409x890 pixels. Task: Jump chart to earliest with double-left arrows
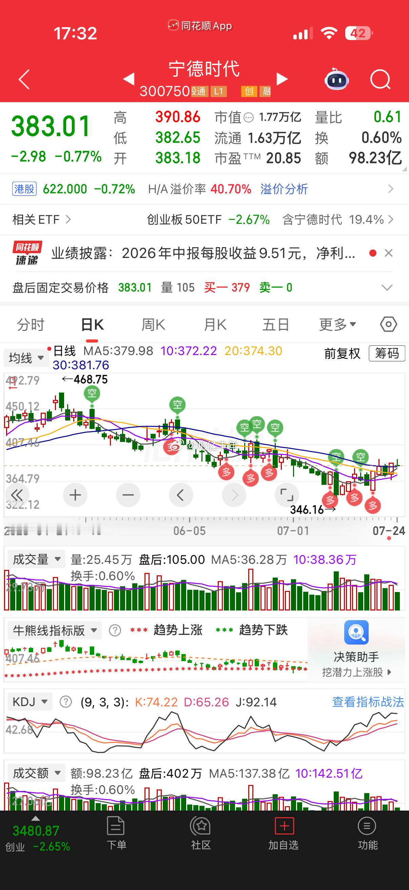click(17, 495)
